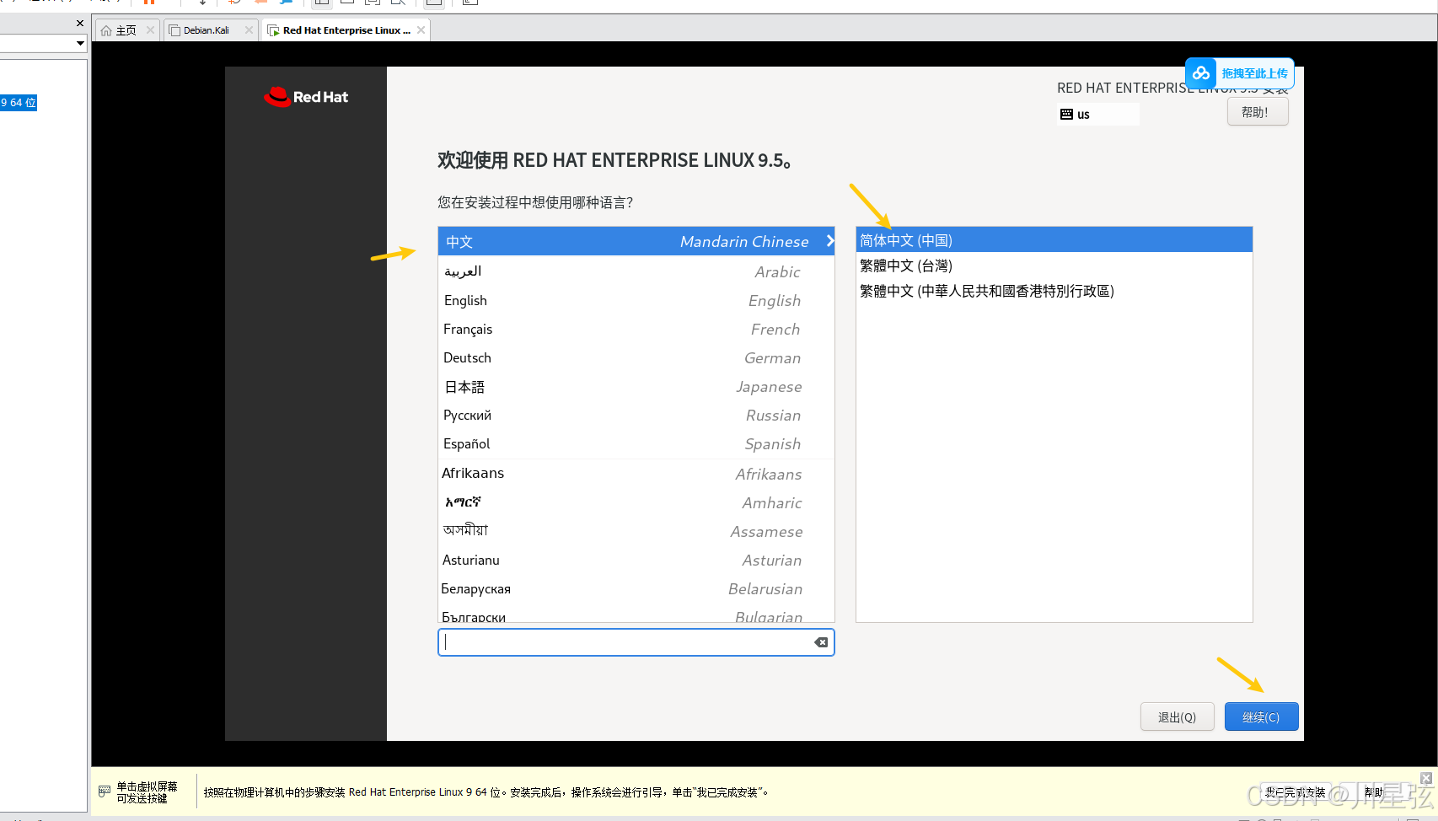Choose 简体中文 (中国) locale
Viewport: 1438px width, 821px height.
(x=1054, y=240)
